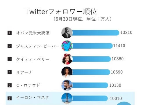Click Katy Perry's red hat photo
Image resolution: width=141 pixels, height=105 pixels.
[x=67, y=59]
